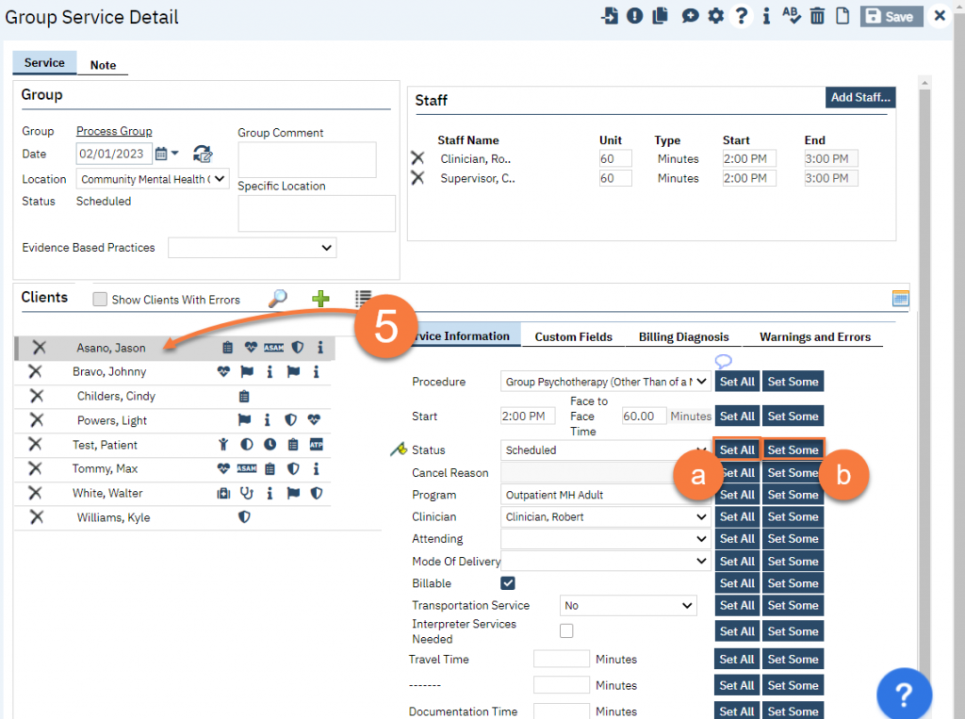Click the green plus add client icon
Screen dimensions: 965x719
320,299
